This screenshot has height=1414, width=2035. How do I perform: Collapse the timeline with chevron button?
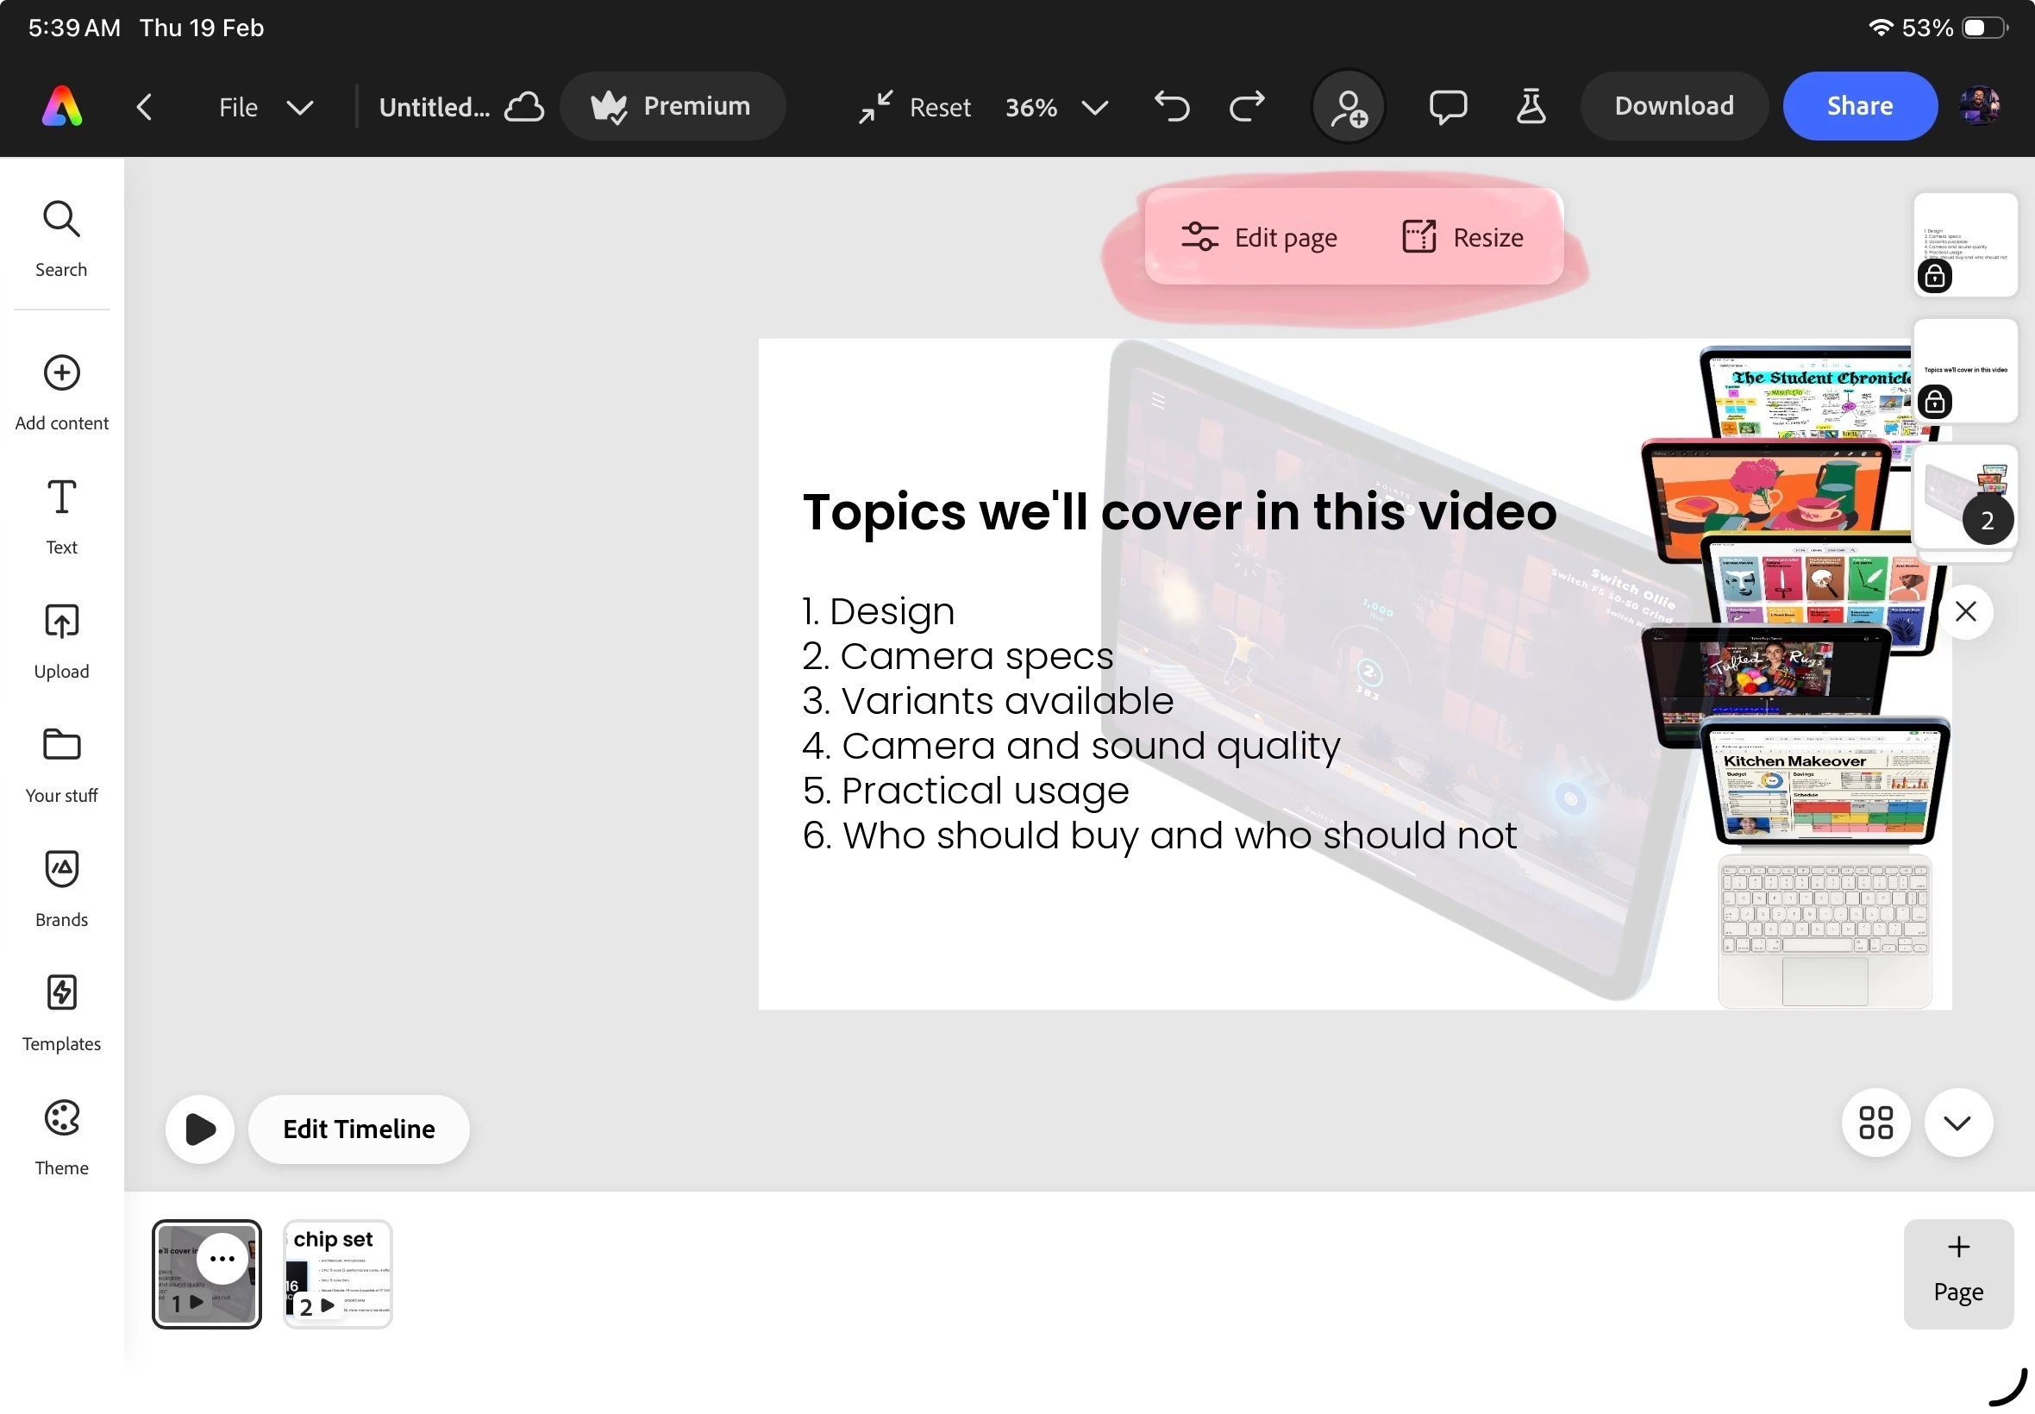click(1957, 1123)
